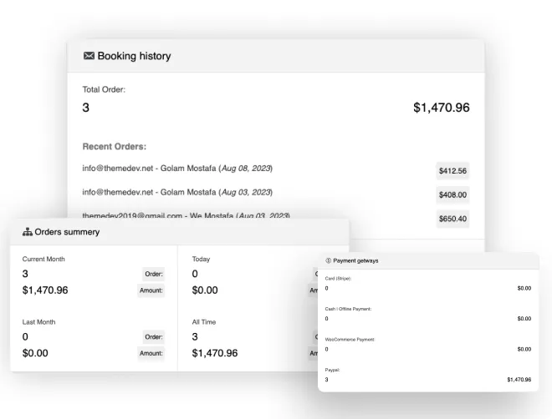Click the Current Month 'Amount:' badge
The image size is (552, 419).
(x=151, y=290)
